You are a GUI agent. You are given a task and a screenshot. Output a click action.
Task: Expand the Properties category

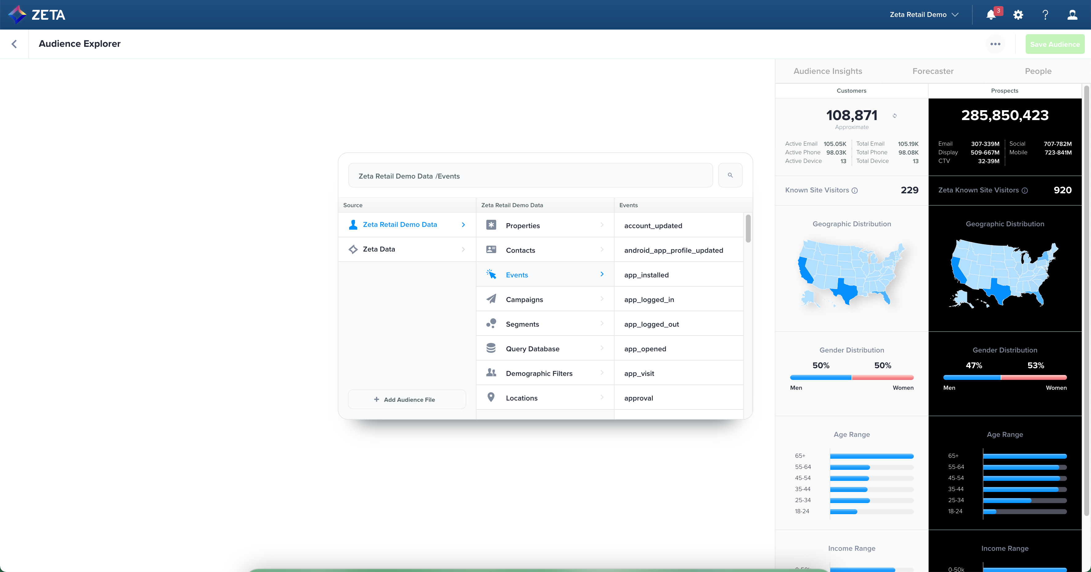(545, 225)
